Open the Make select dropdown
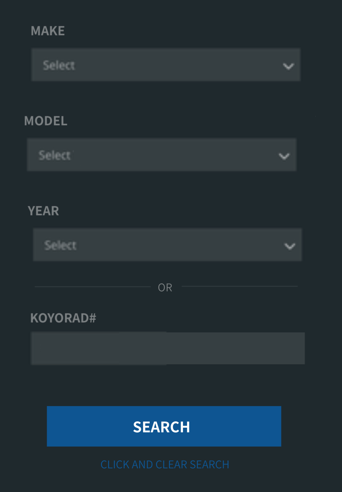 click(166, 65)
